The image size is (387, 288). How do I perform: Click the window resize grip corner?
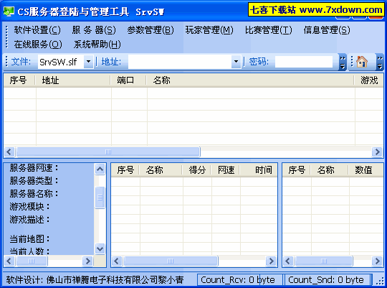click(379, 281)
